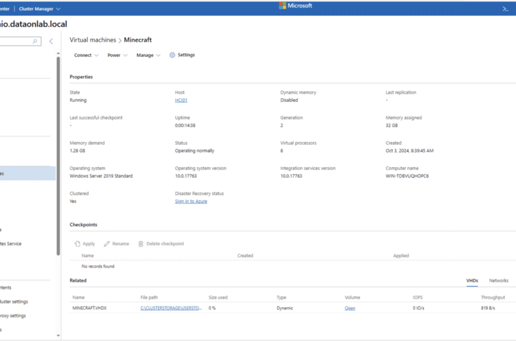Go back to Virtual machines breadcrumb
Screen dimensions: 516x341
click(93, 40)
